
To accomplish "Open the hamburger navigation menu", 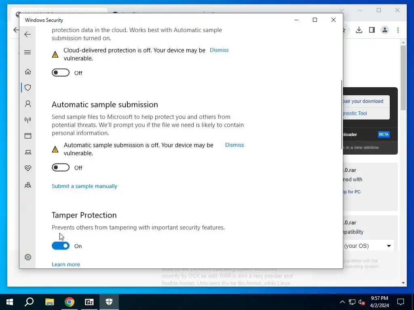I will click(27, 52).
